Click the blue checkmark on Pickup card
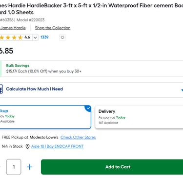 click(x=88, y=108)
